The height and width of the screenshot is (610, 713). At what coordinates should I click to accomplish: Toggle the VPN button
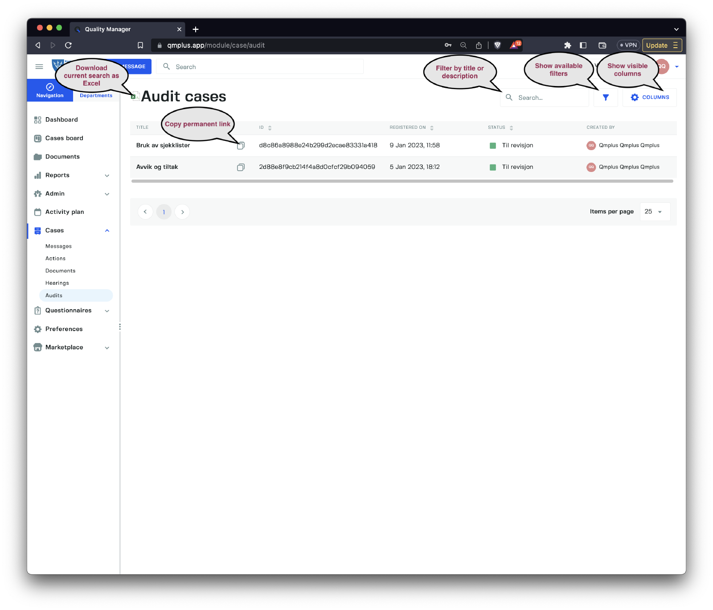628,45
